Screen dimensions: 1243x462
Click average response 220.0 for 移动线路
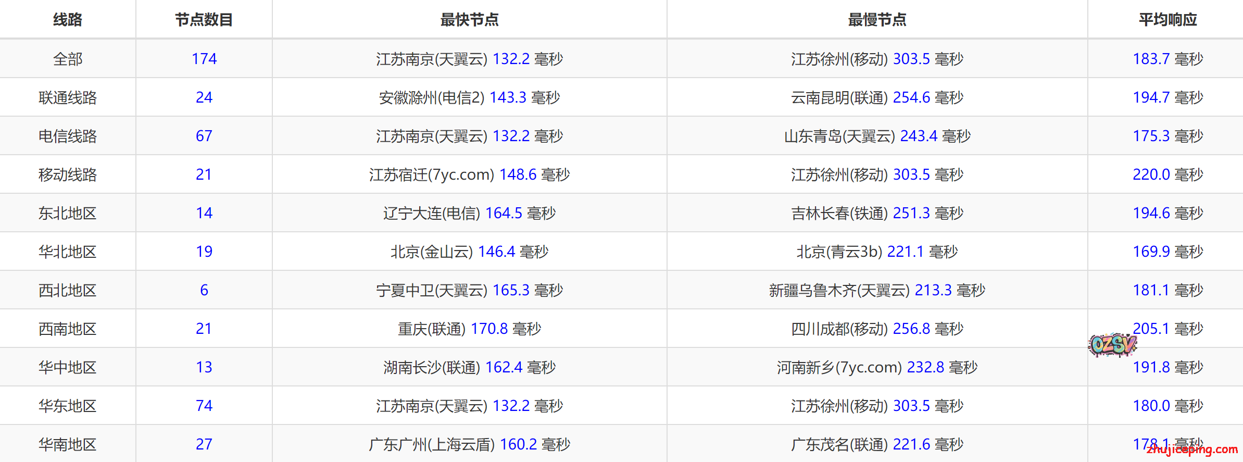point(1151,174)
